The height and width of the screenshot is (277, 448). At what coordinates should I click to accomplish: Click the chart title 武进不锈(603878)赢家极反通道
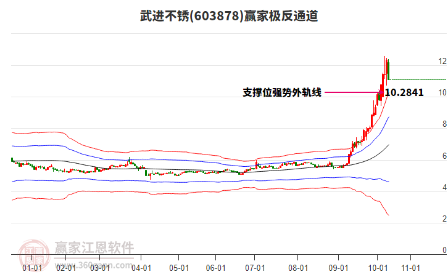(229, 15)
